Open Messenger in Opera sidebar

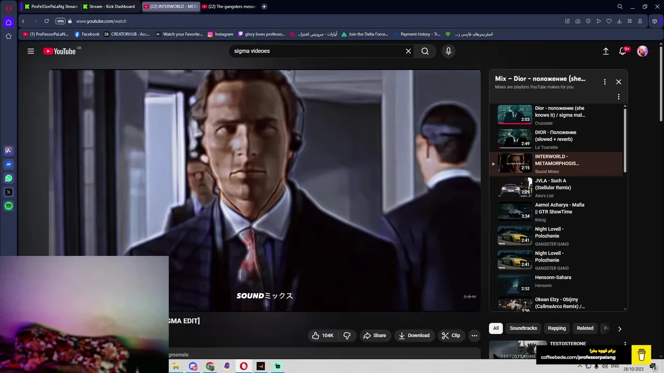tap(8, 165)
